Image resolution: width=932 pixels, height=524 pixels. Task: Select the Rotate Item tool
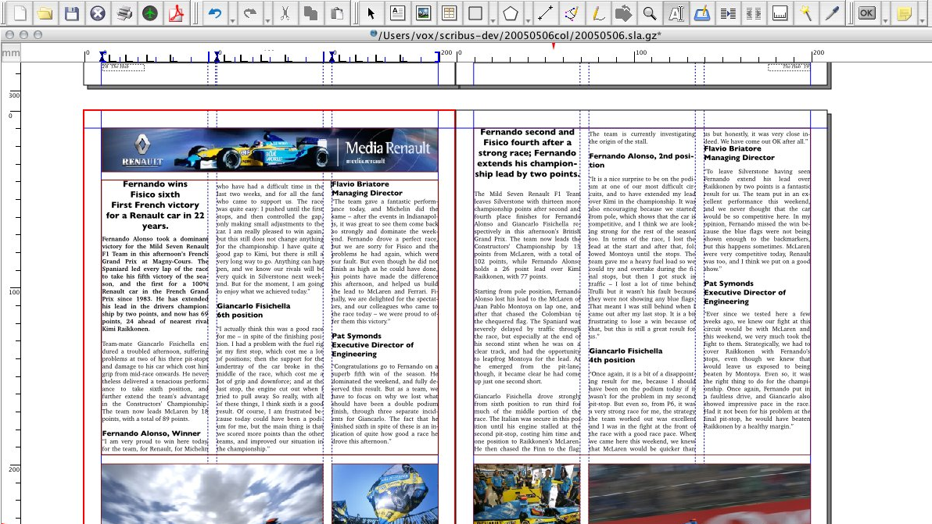pyautogui.click(x=622, y=12)
